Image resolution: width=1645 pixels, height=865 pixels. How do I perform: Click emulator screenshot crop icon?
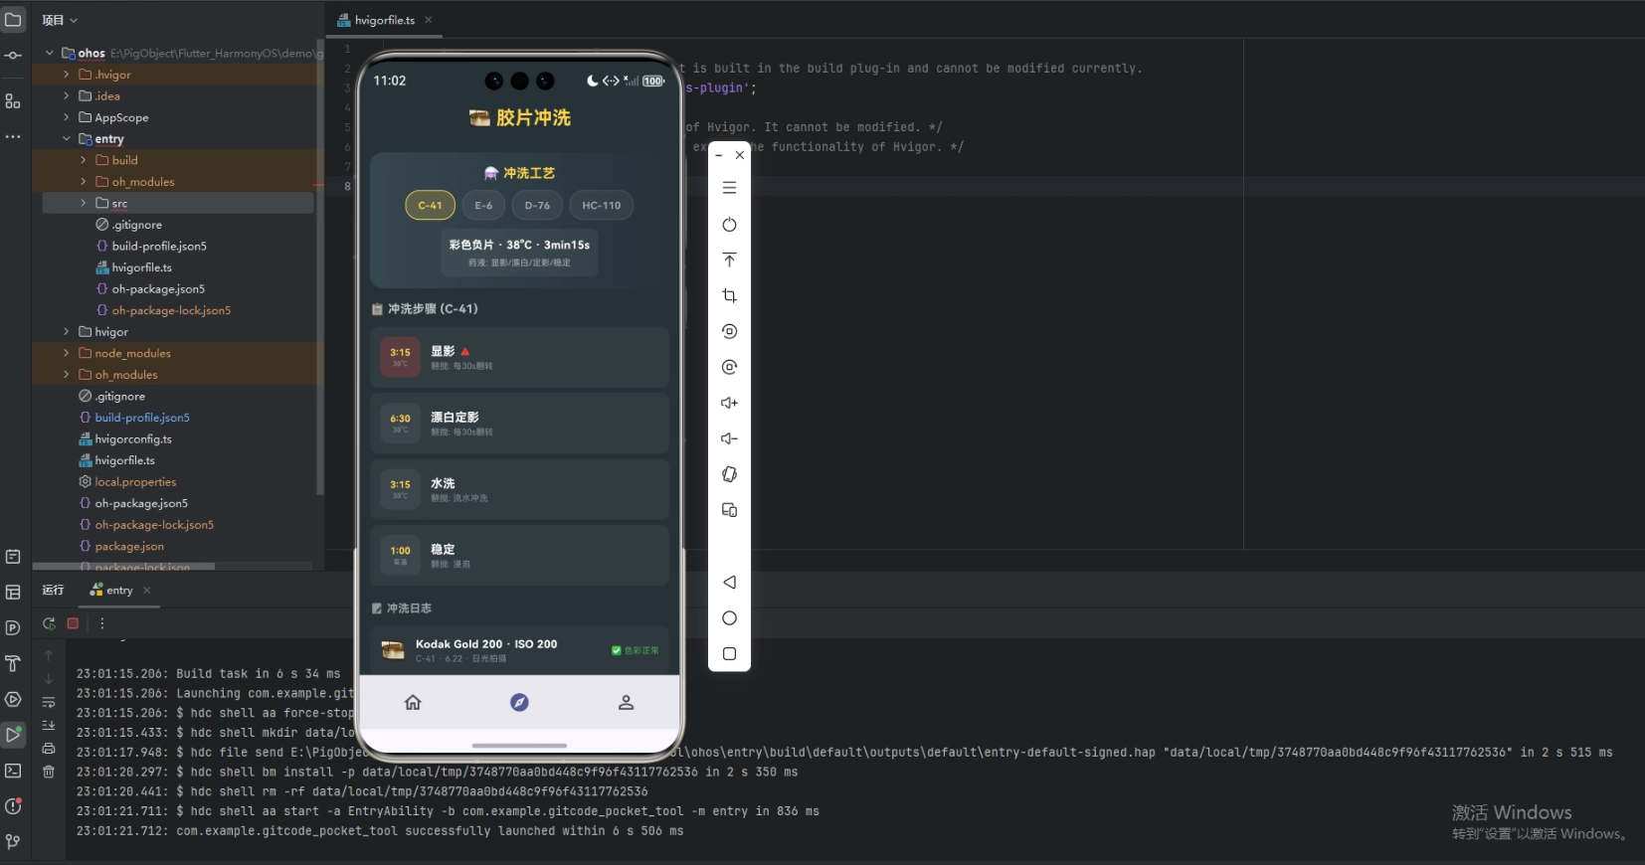(729, 296)
